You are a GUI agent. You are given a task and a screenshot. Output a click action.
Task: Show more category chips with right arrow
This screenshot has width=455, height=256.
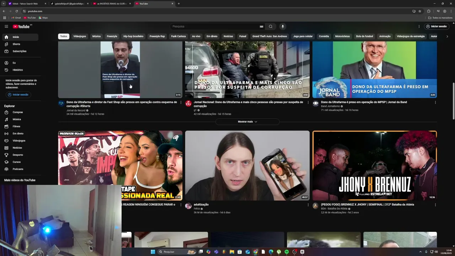447,36
